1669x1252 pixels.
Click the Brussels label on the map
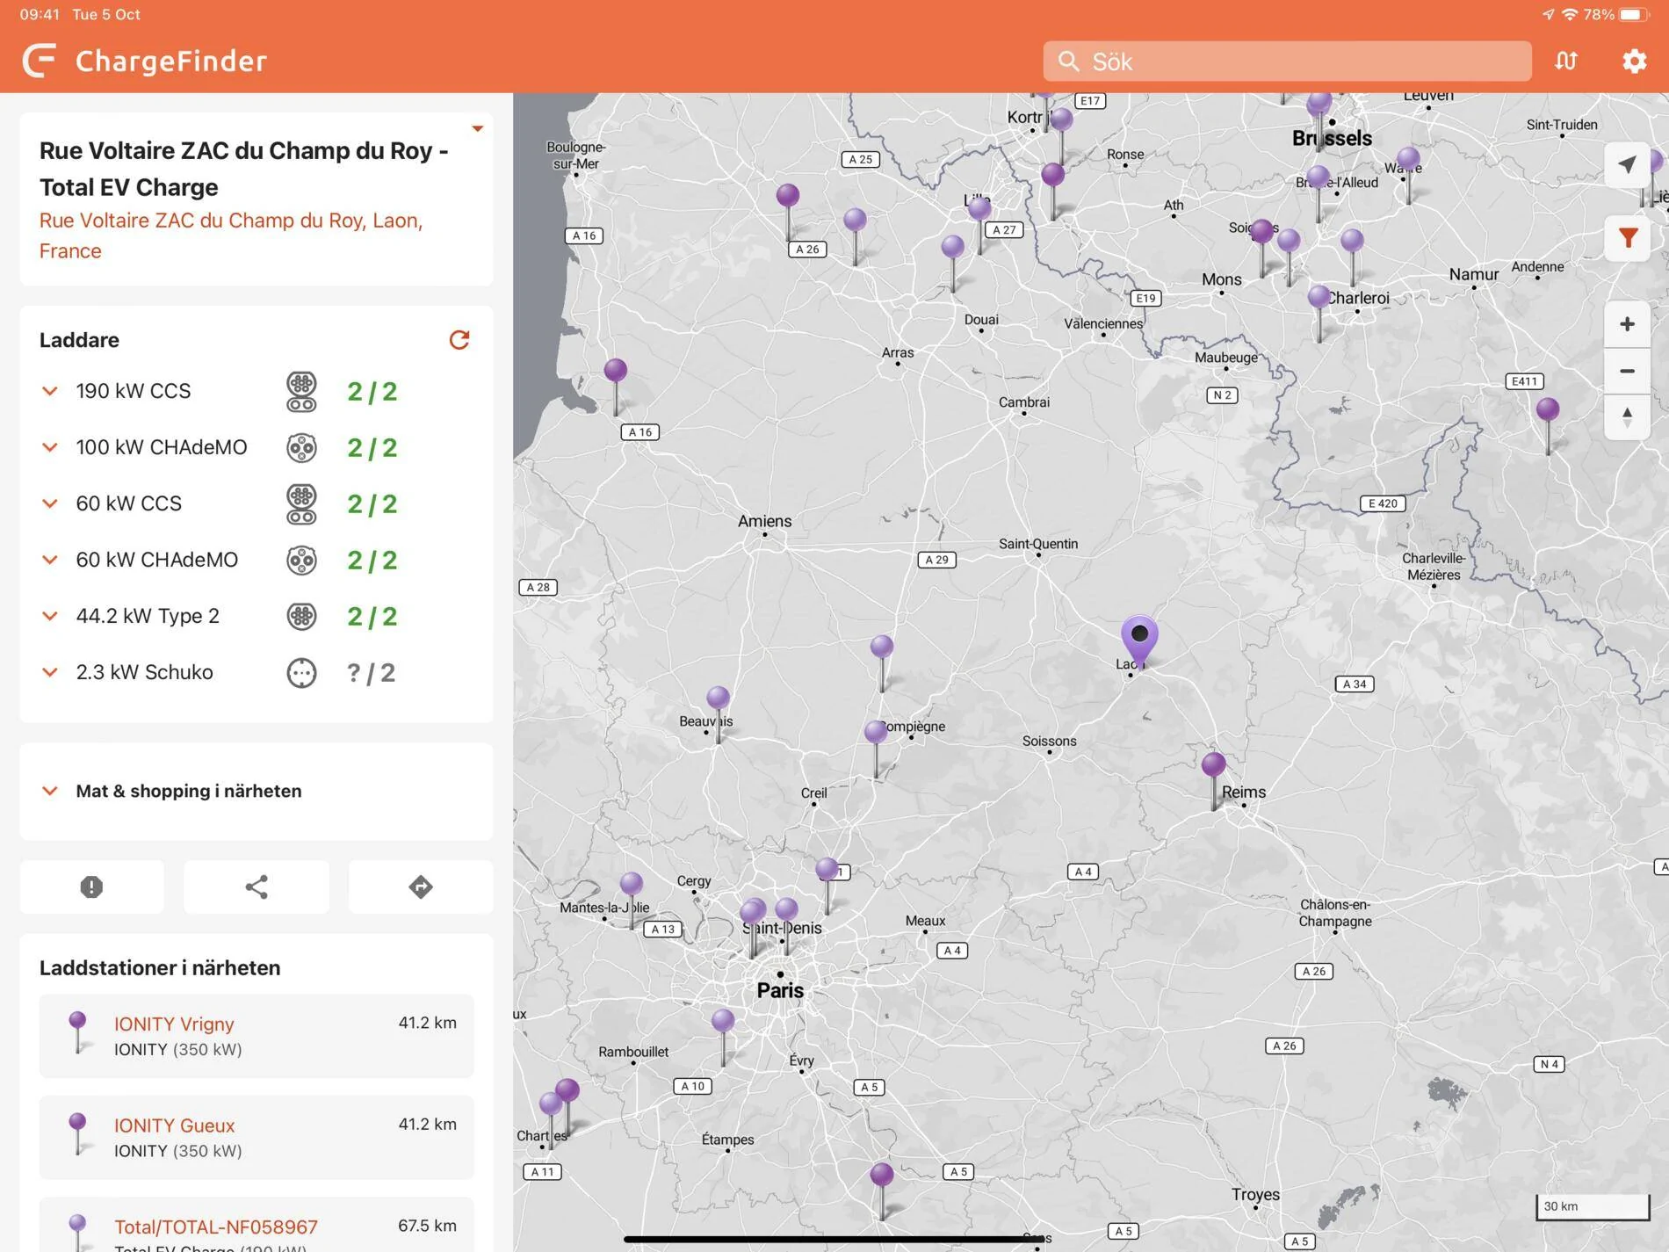pyautogui.click(x=1332, y=138)
